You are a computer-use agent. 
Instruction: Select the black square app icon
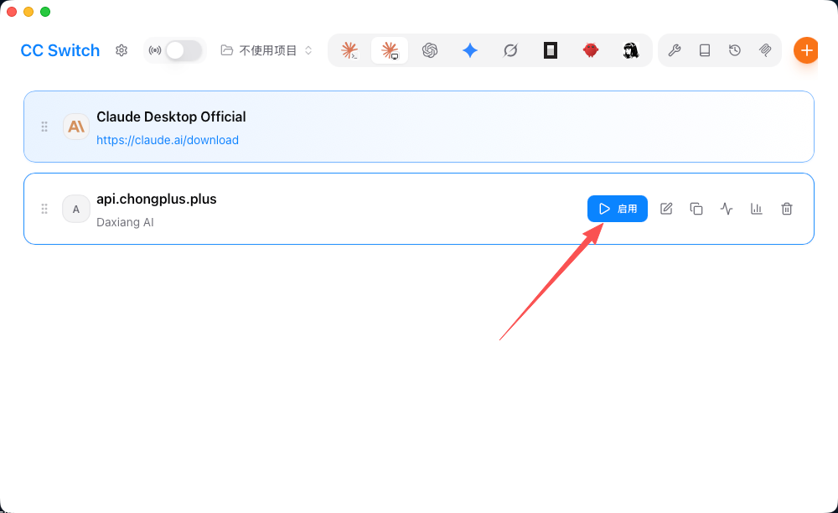551,50
